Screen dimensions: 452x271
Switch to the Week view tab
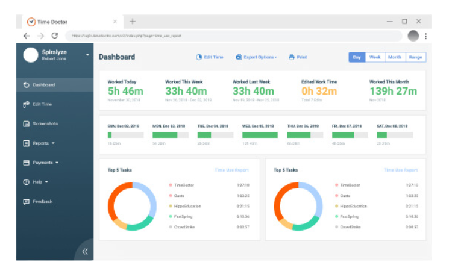375,57
